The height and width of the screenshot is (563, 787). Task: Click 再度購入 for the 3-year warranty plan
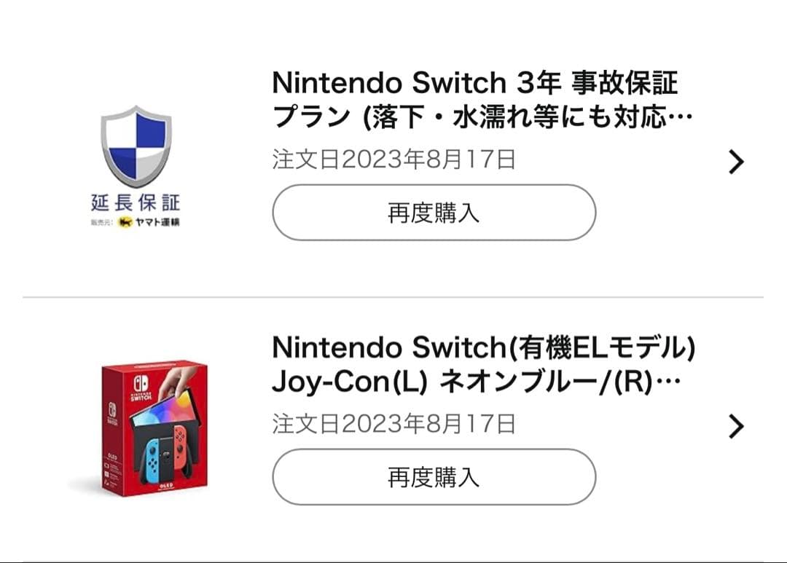tap(433, 211)
